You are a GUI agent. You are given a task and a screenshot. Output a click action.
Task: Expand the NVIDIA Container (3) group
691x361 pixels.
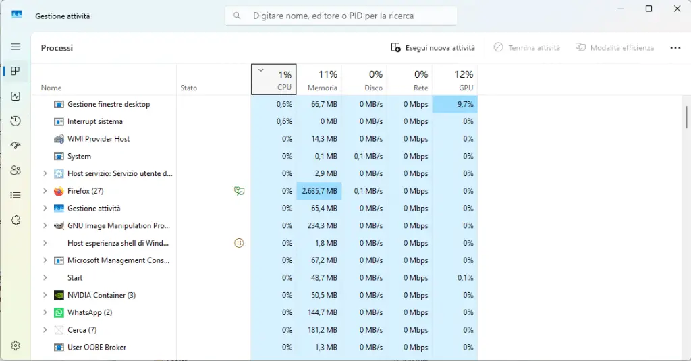45,295
